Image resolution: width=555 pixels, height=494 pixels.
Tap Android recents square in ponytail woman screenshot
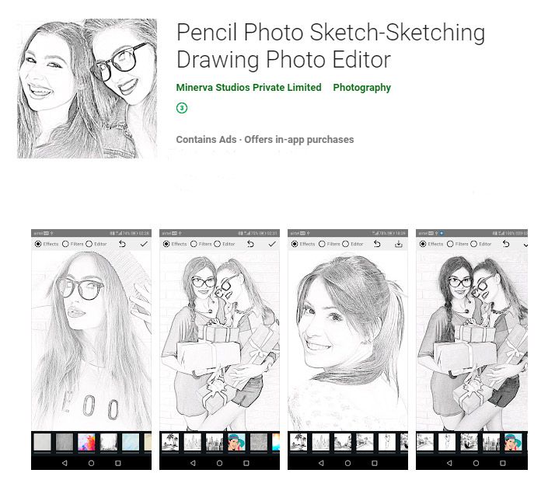pos(374,462)
